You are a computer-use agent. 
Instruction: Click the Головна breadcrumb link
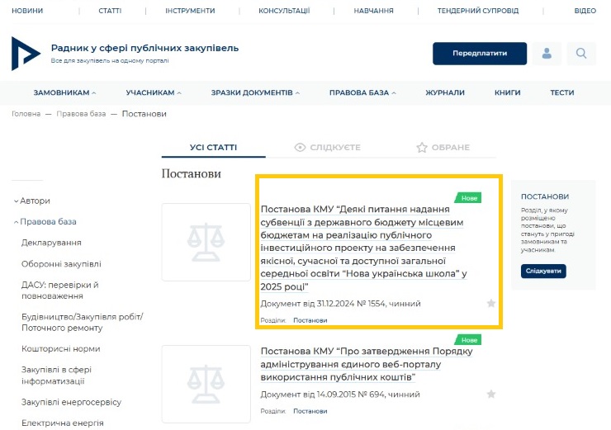click(26, 114)
